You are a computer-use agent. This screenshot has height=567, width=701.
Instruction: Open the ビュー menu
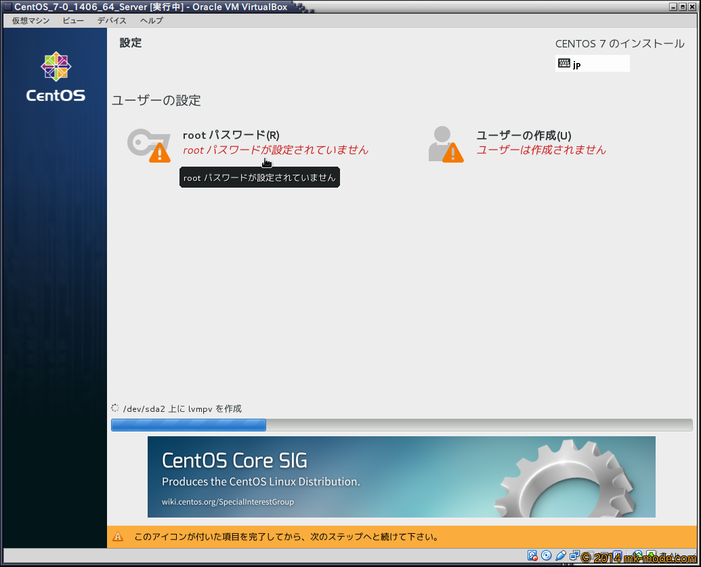pos(73,20)
